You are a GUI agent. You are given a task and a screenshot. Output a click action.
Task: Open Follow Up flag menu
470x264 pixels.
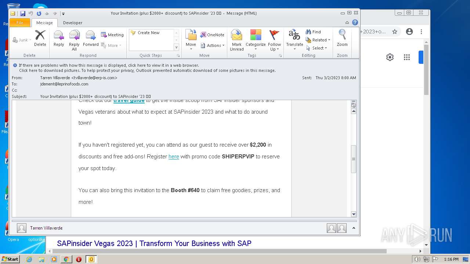274,40
